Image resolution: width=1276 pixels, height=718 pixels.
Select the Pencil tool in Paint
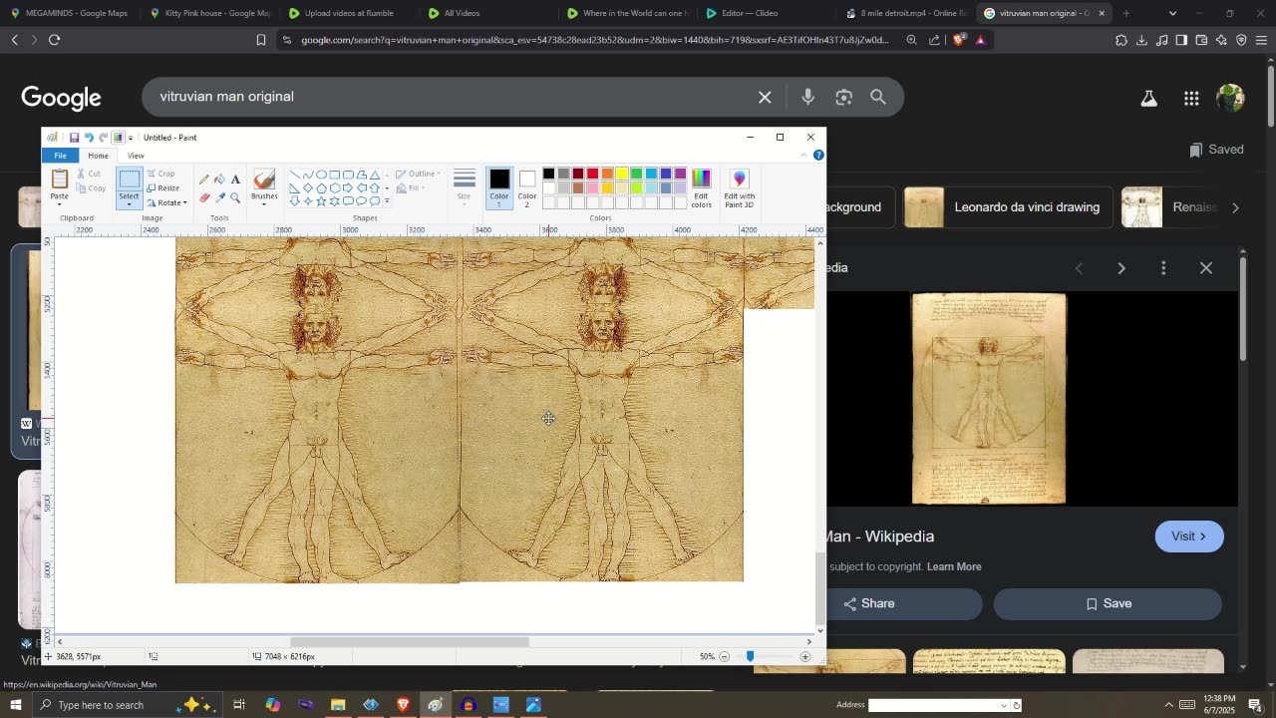coord(204,179)
